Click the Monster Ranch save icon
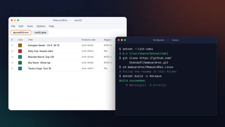Screen dimensions: 225x127 pos(20,57)
